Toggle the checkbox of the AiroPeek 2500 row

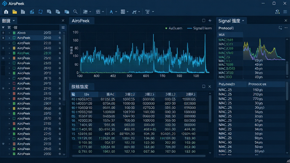coord(3,58)
